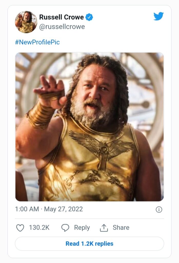Open the #NewProfilePic hashtag

(x=37, y=42)
